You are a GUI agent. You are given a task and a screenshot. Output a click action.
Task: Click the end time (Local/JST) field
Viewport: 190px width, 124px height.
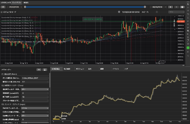35,97
